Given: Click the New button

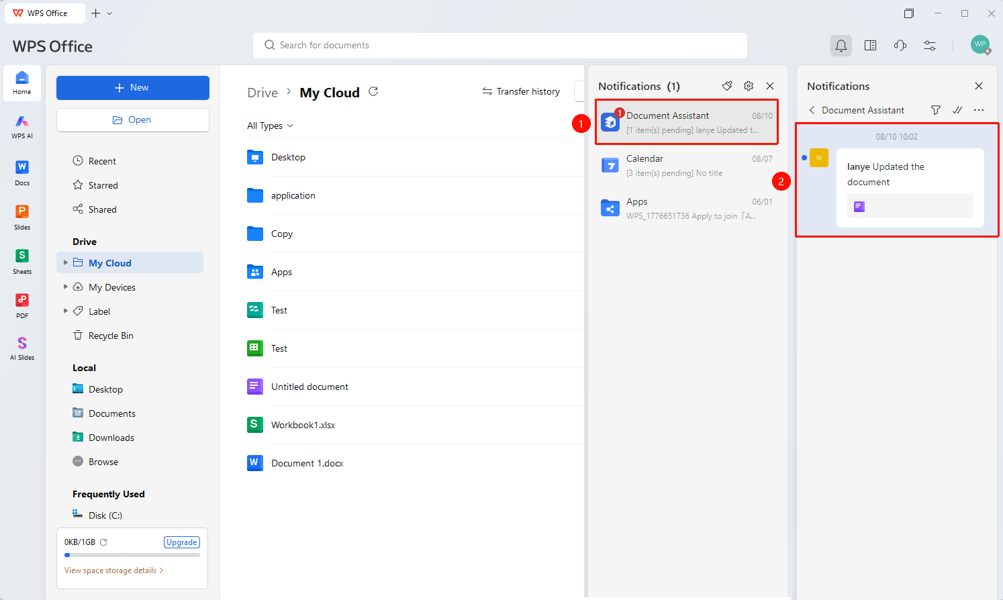Looking at the screenshot, I should click(x=133, y=88).
